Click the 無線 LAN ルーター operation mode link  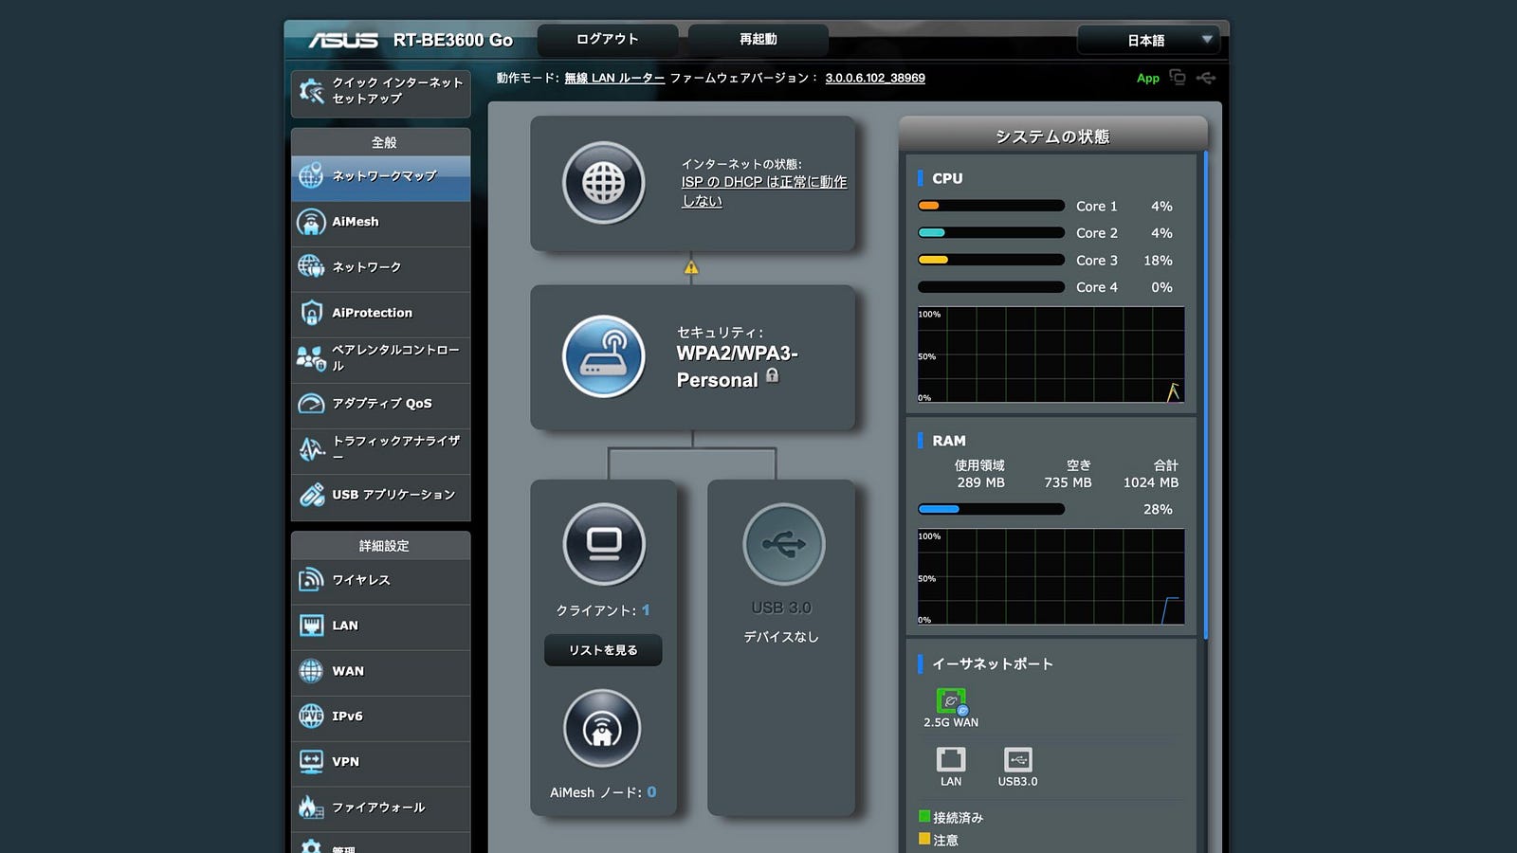[x=614, y=79]
